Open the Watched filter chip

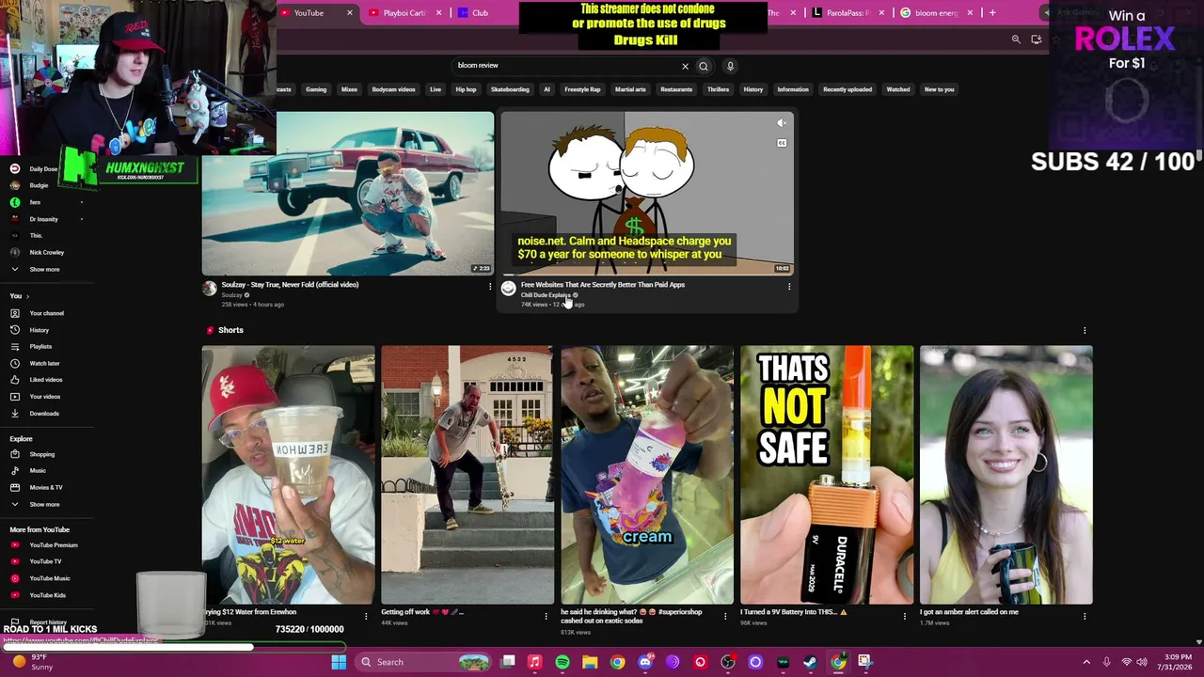pyautogui.click(x=898, y=89)
